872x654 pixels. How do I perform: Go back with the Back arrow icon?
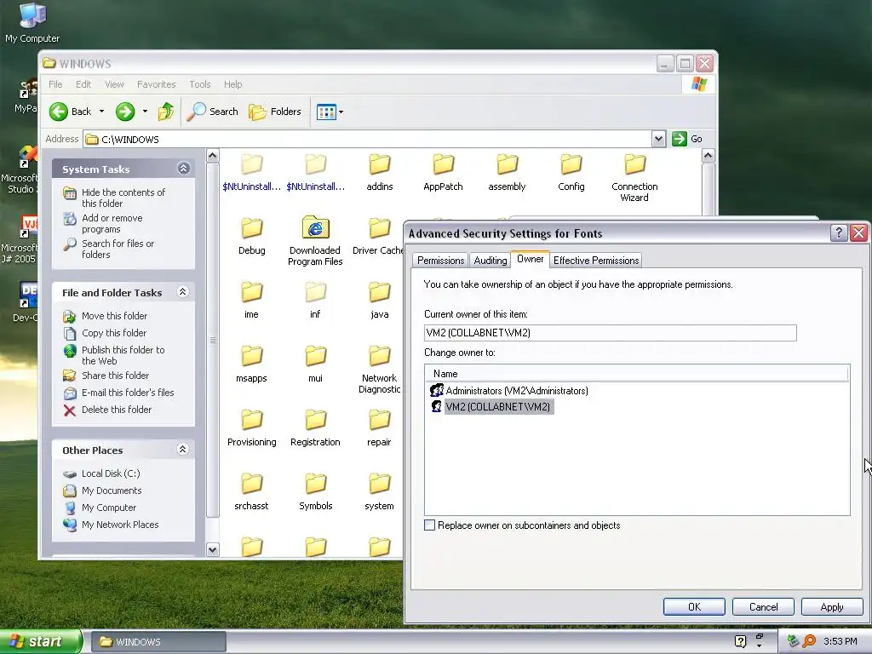point(59,112)
